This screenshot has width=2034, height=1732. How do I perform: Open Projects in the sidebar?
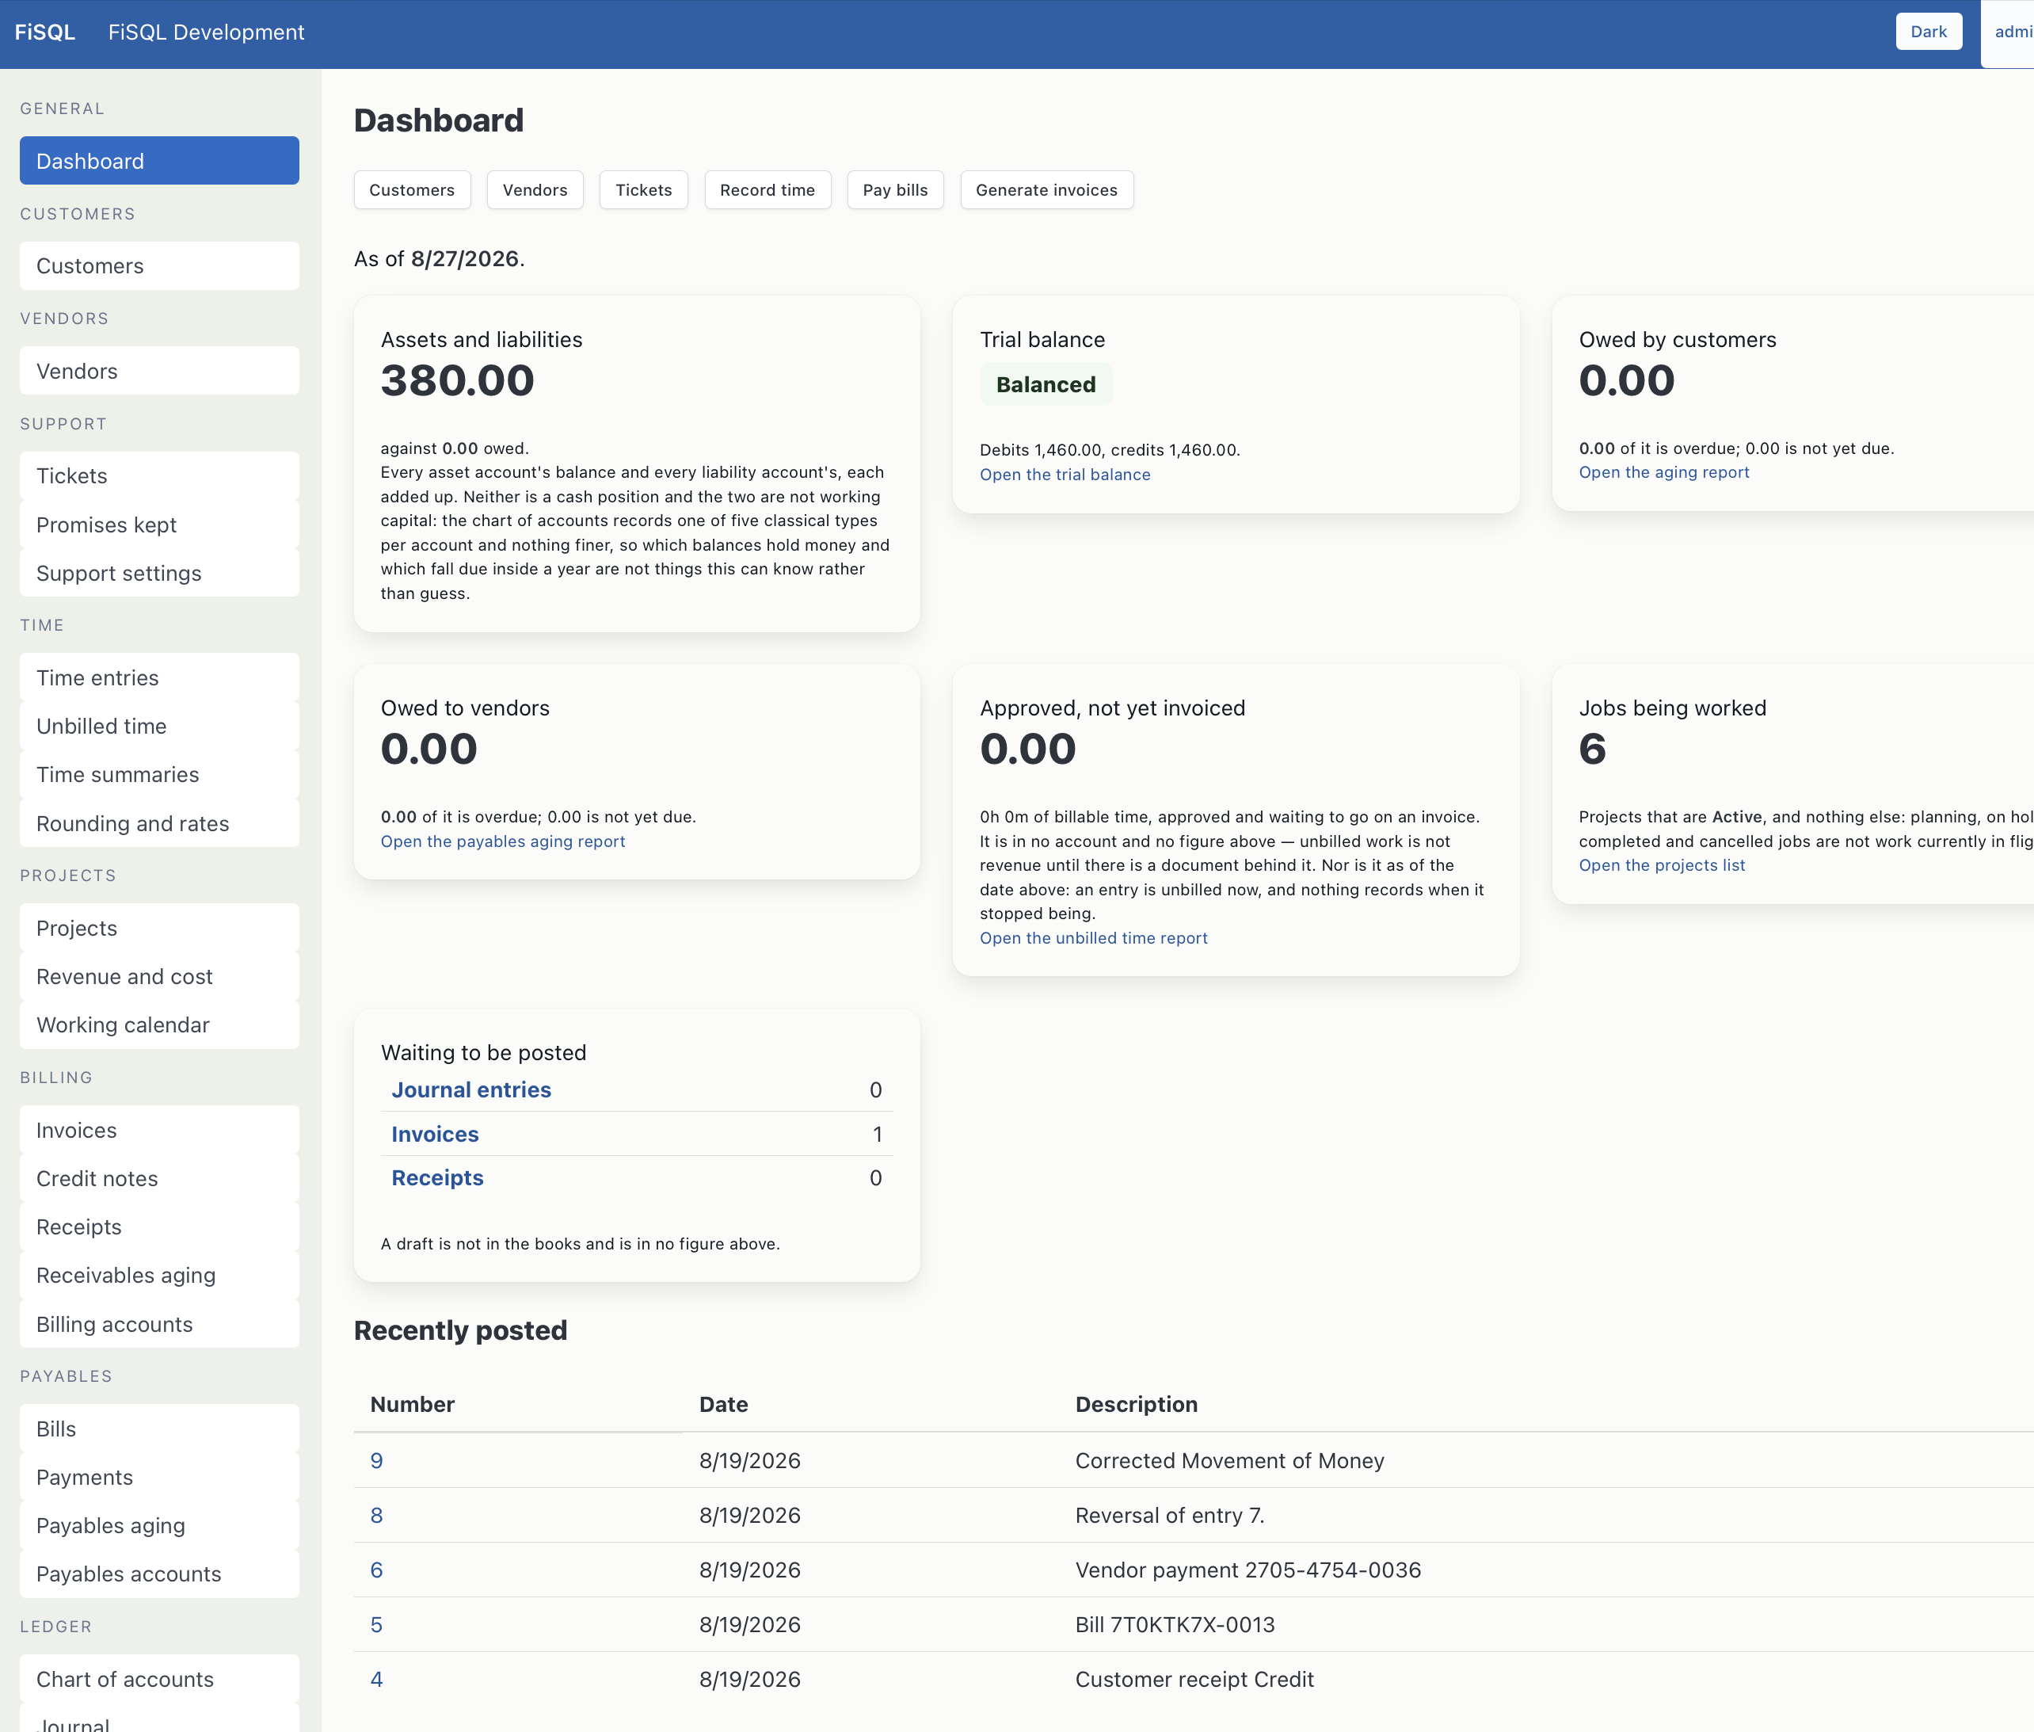point(159,928)
